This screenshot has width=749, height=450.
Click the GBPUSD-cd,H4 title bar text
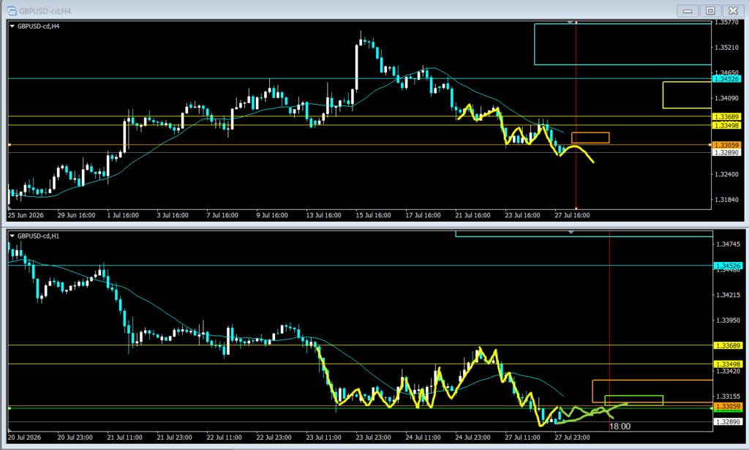tap(45, 11)
